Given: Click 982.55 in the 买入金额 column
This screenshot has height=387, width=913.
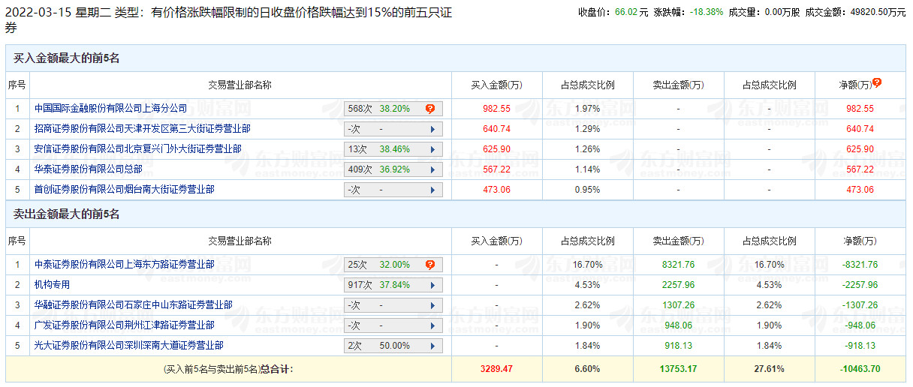Looking at the screenshot, I should point(496,109).
